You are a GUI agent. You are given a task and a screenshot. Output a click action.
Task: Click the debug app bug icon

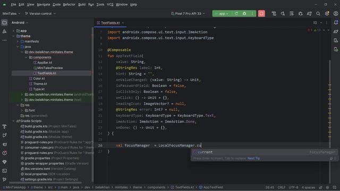pos(244,14)
